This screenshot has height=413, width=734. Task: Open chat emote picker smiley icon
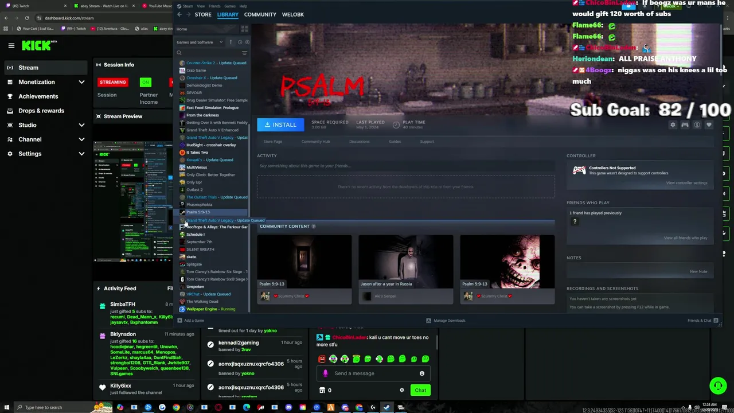tap(422, 373)
